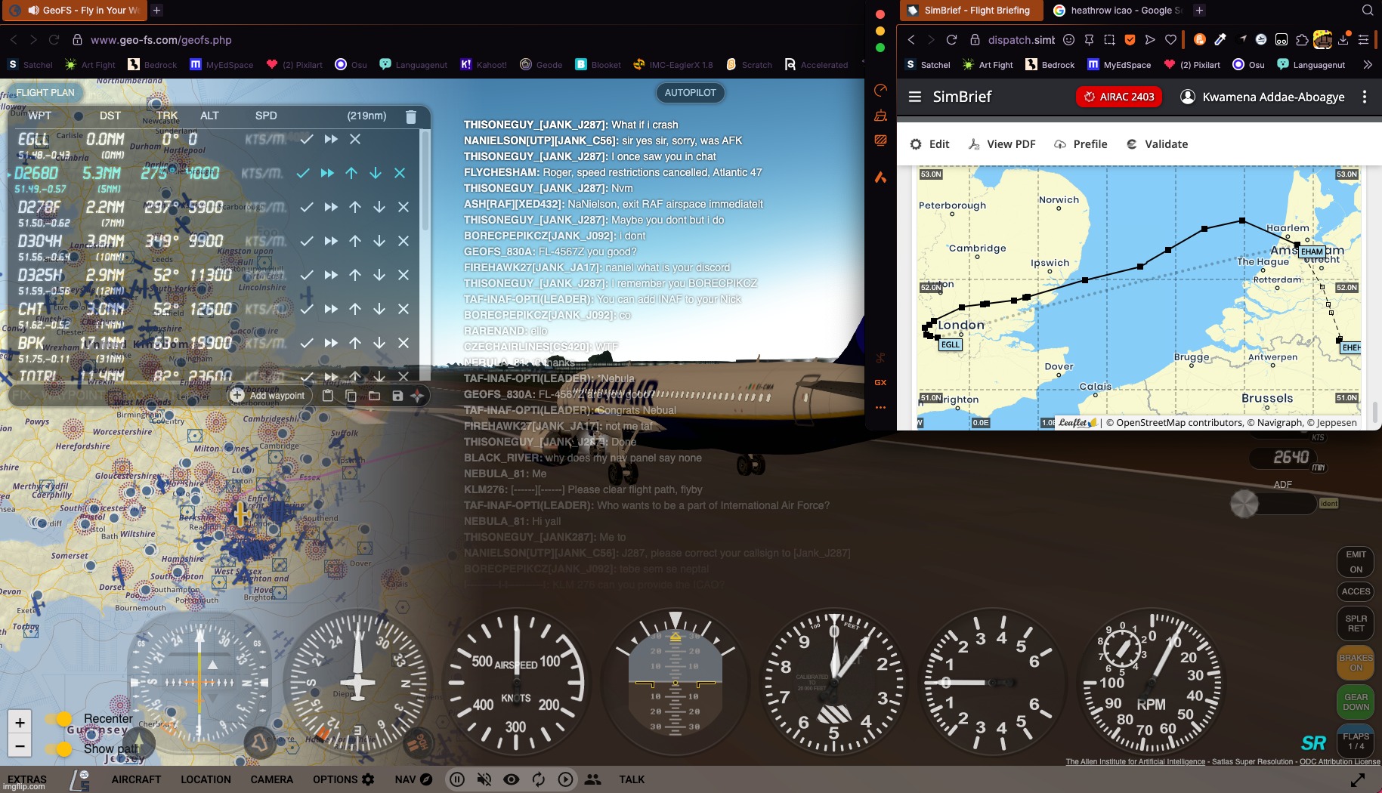Screen dimensions: 1382x793
Task: Switch to the heathrow icao Google Search tab
Action: click(x=1124, y=10)
